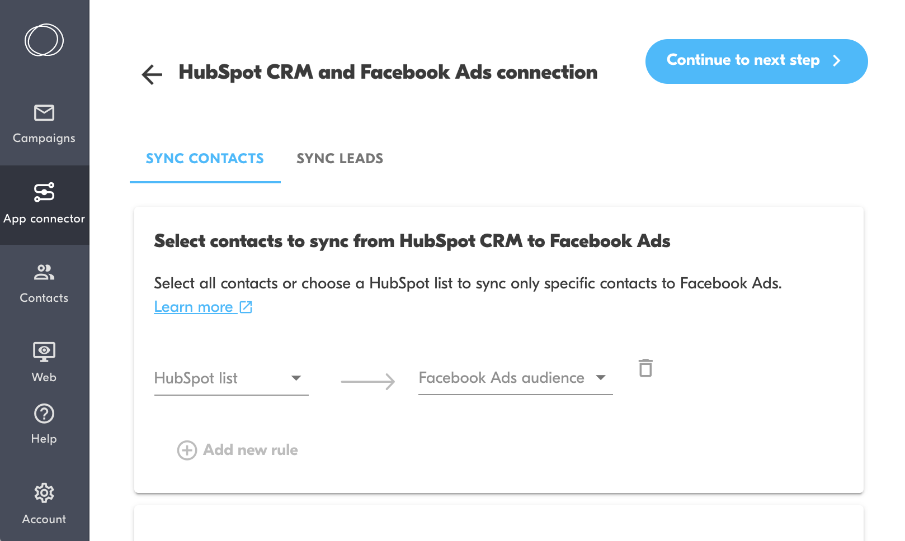The width and height of the screenshot is (905, 541).
Task: Go to Contacts in sidebar
Action: tap(44, 283)
